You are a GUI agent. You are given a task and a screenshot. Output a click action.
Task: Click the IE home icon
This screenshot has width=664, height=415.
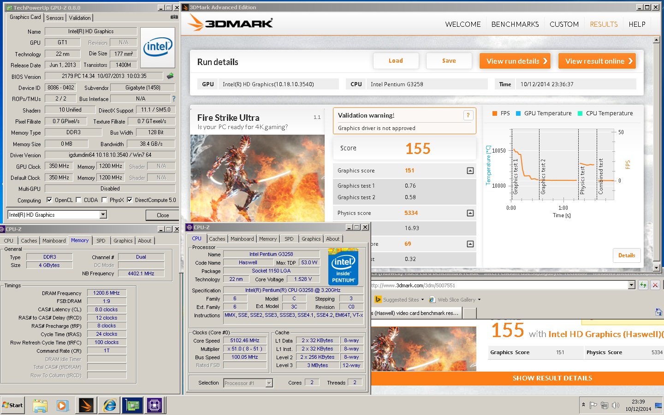tap(658, 313)
